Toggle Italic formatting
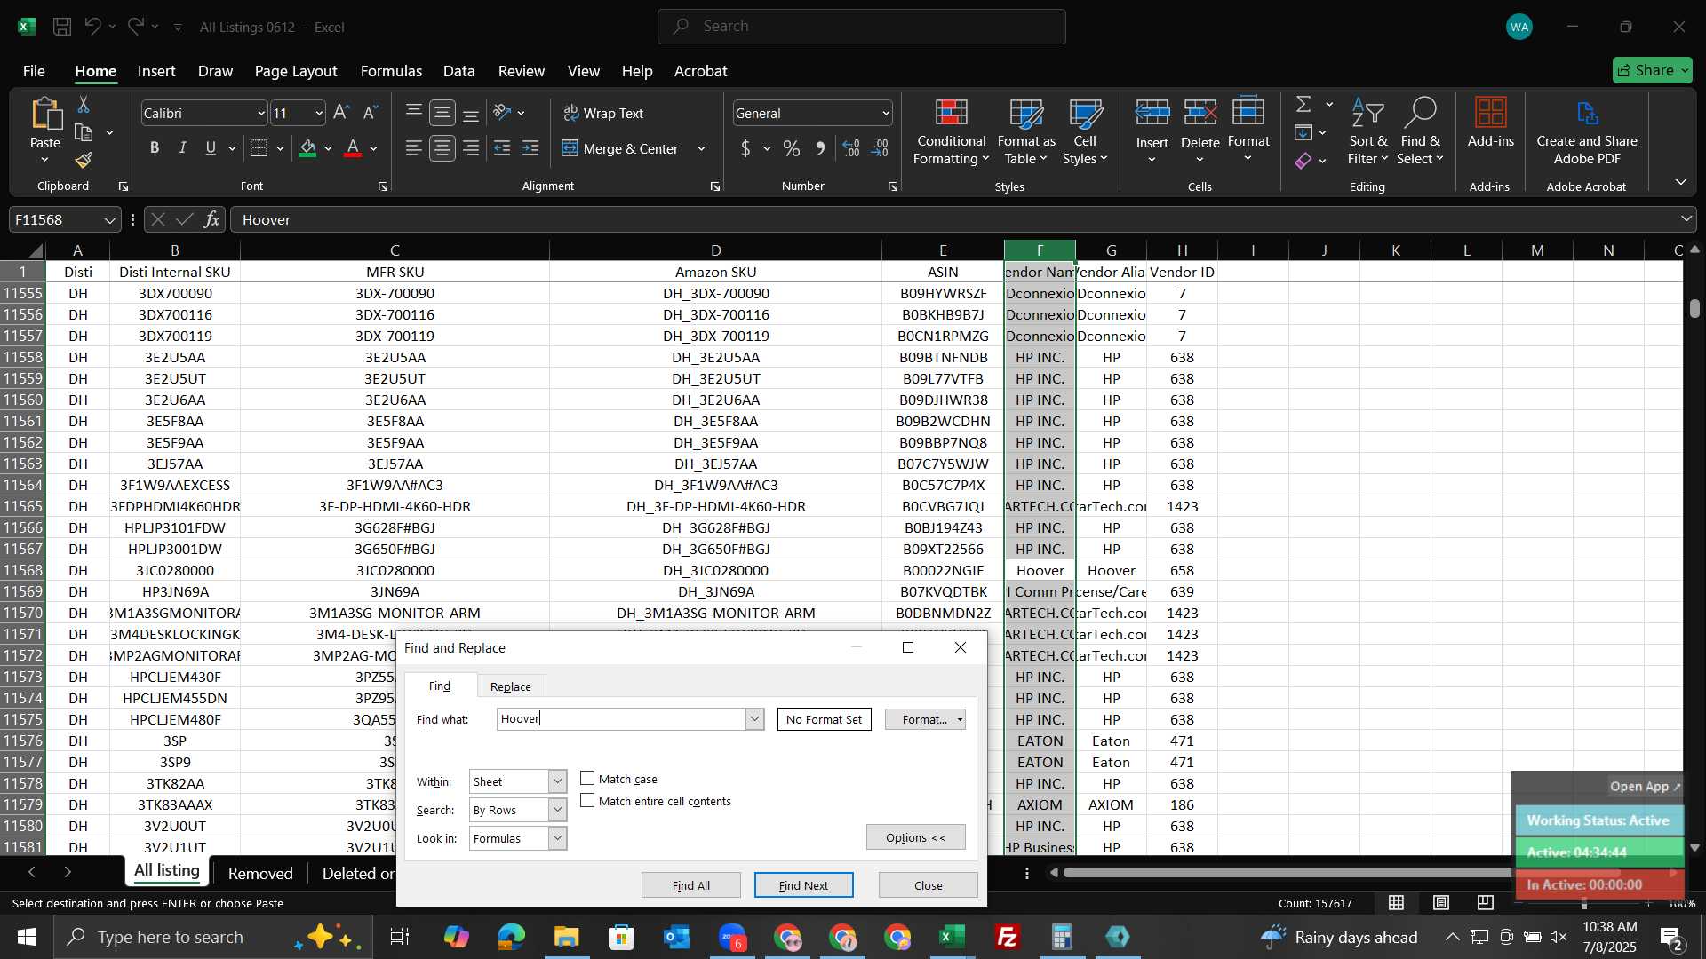 (x=183, y=148)
